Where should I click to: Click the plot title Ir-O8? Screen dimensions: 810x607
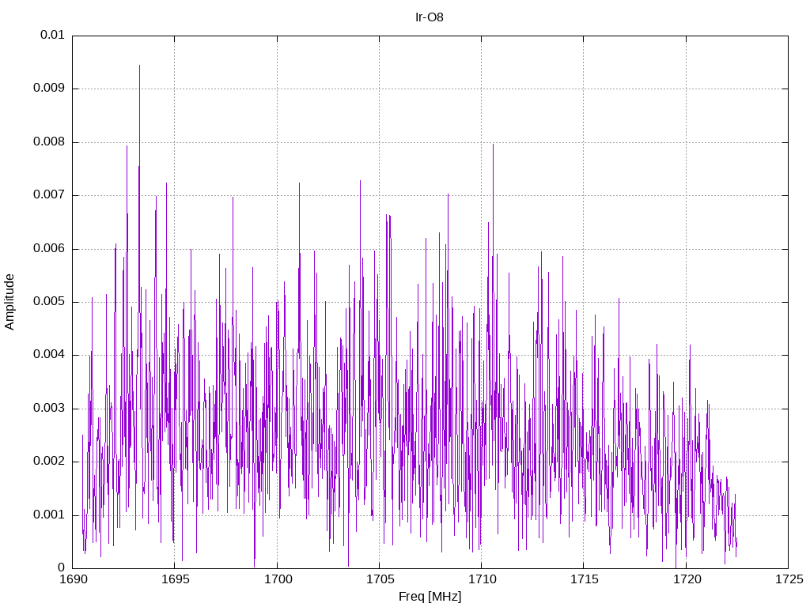pyautogui.click(x=430, y=17)
